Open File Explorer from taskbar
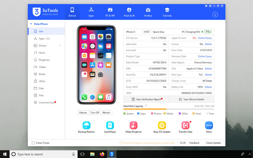The height and width of the screenshot is (158, 253). click(92, 154)
